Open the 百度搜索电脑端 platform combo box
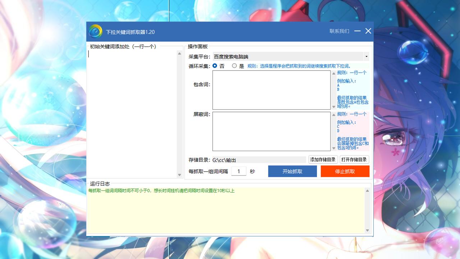Viewport: 460px width, 259px height. [287, 56]
